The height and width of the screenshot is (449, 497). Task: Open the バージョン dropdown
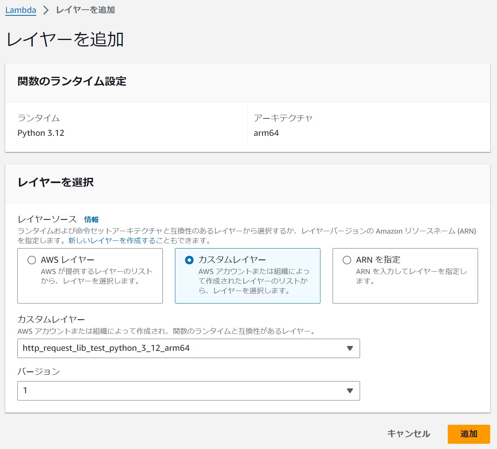188,390
